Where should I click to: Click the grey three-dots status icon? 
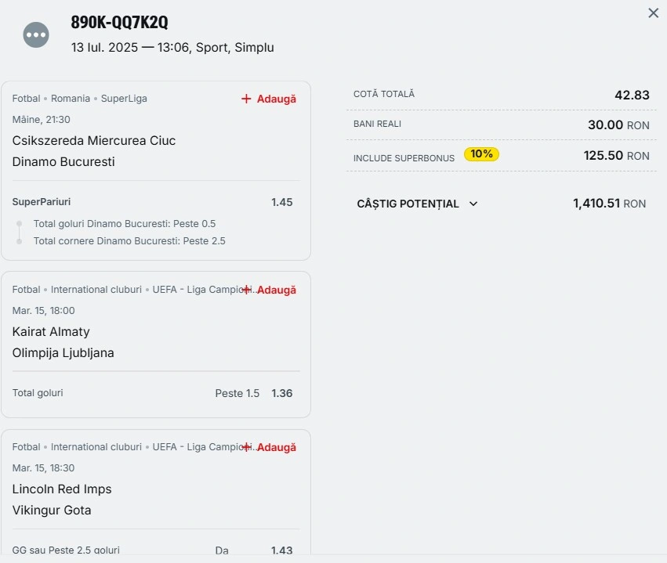[36, 34]
